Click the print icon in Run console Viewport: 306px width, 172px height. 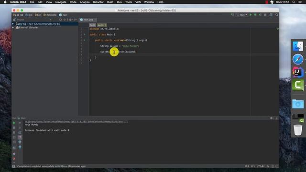pos(20,142)
